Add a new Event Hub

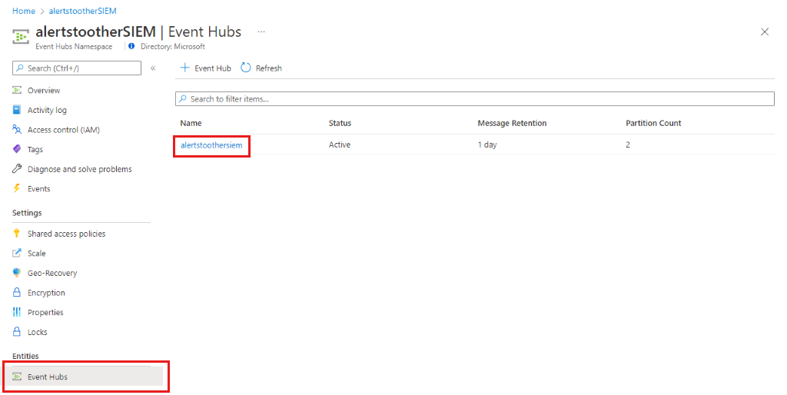click(x=206, y=68)
